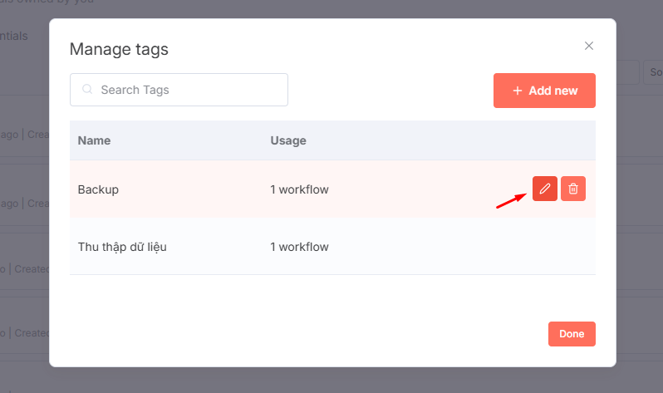Click the Done button
Screen dimensions: 663x393
tap(572, 334)
